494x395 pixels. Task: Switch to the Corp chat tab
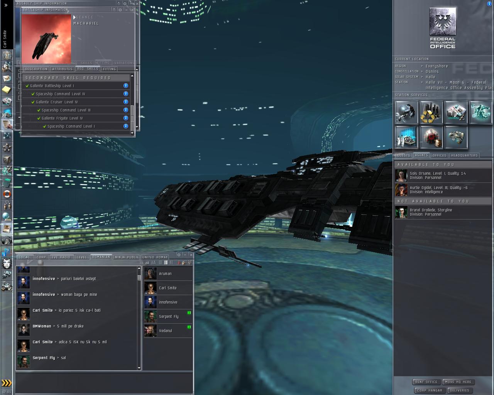coord(41,257)
